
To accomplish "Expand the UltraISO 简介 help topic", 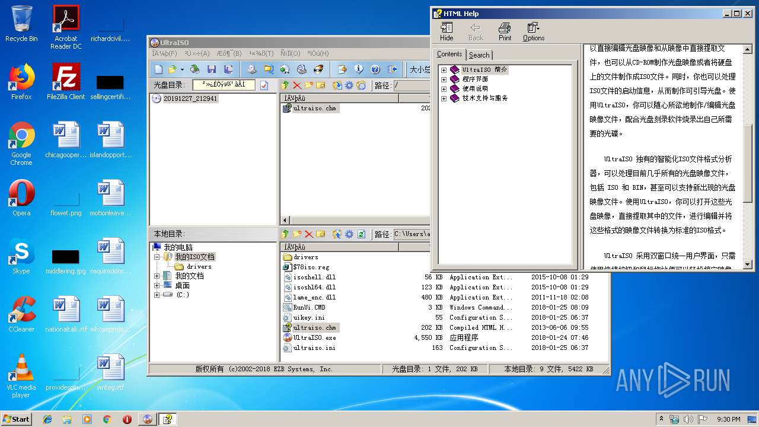I will [444, 70].
